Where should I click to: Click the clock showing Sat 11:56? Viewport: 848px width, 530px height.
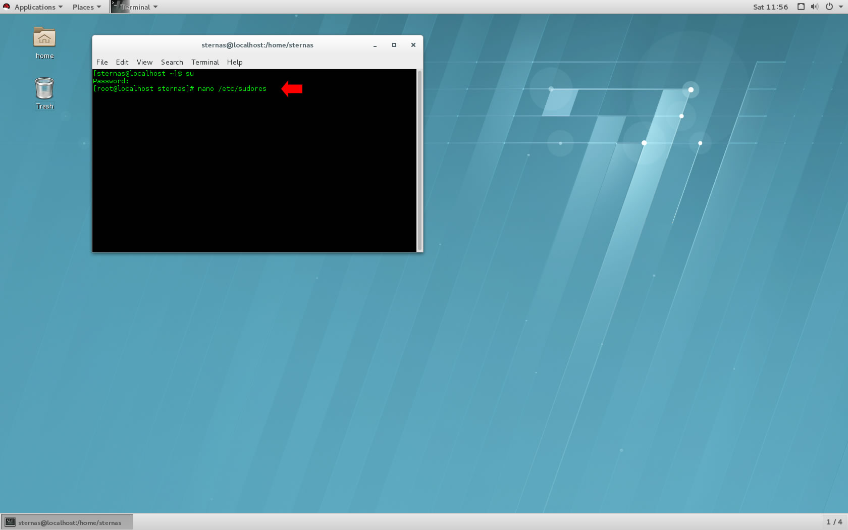[x=770, y=7]
